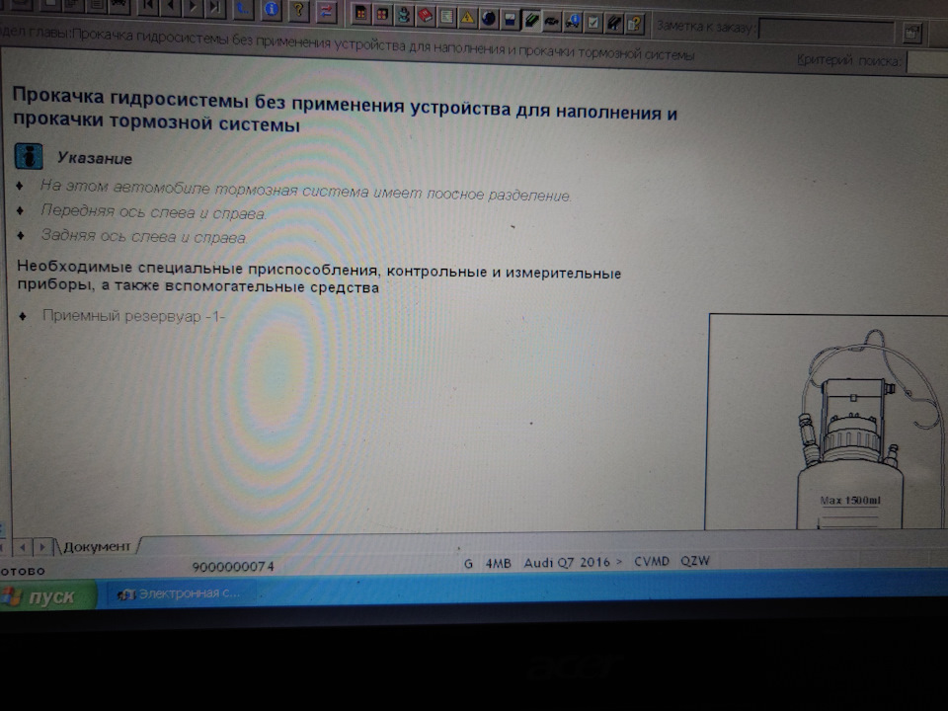
Task: Click the dark globe toolbar icon
Action: (489, 18)
